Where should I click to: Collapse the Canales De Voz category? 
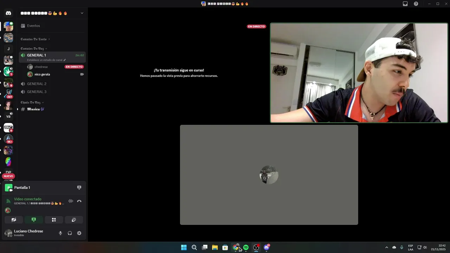[34, 48]
